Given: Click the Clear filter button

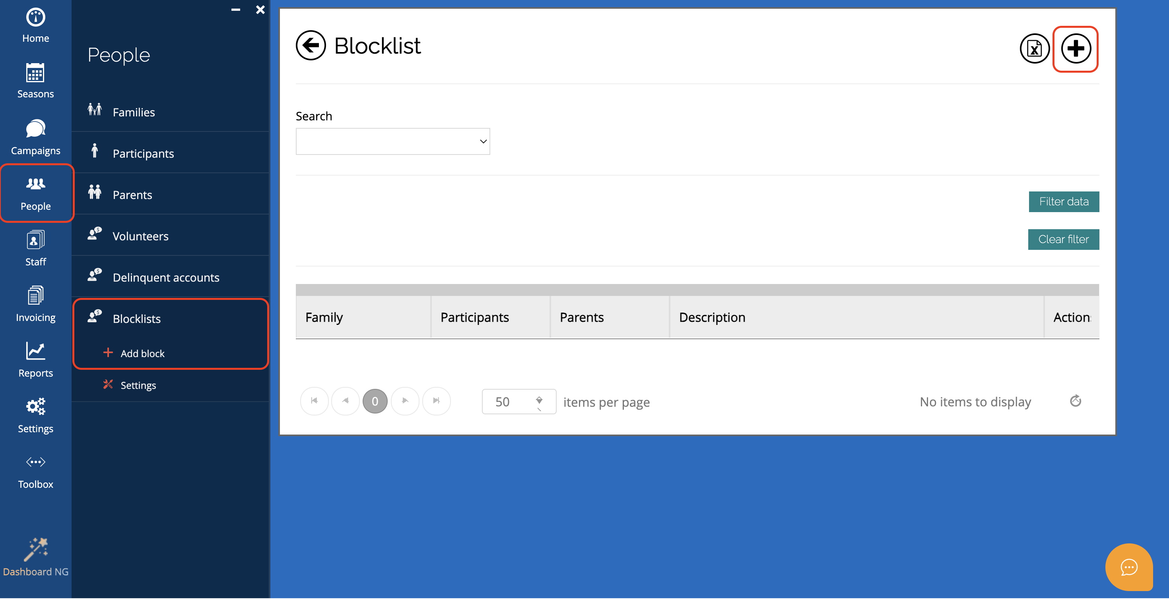Looking at the screenshot, I should [1063, 240].
